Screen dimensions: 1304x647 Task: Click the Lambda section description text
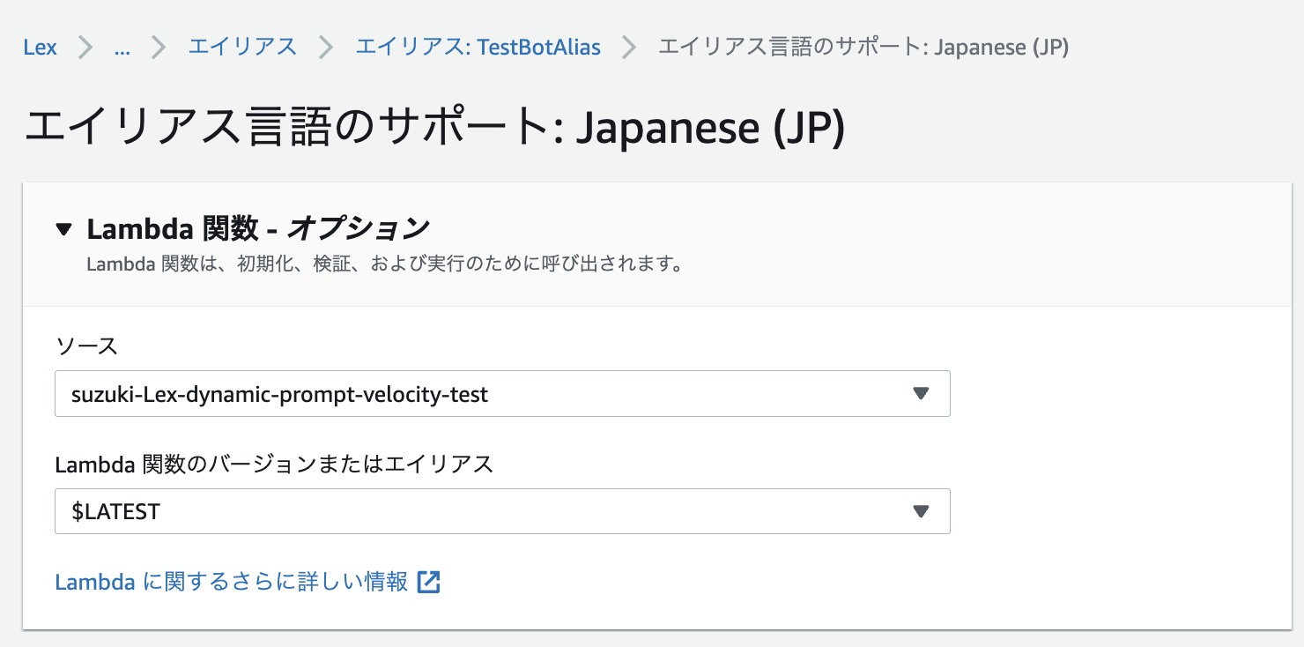pyautogui.click(x=384, y=264)
